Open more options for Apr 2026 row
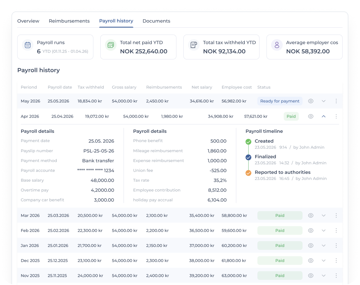 coord(336,116)
